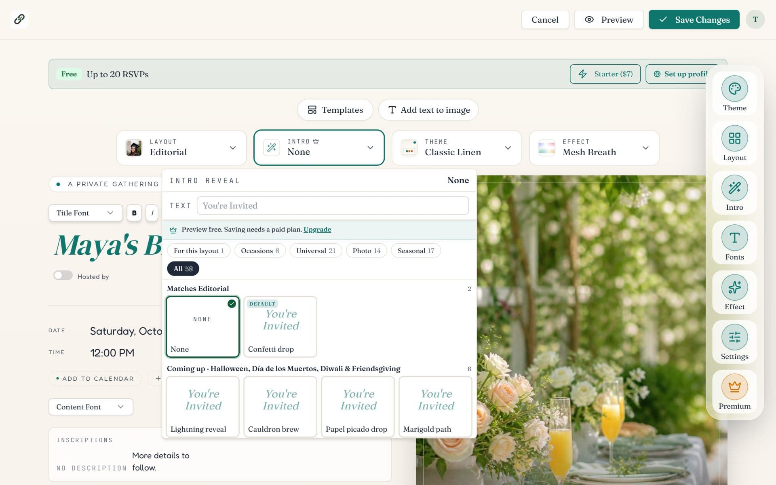Expand the Theme Classic Linen dropdown
Screen dimensions: 776x485
(x=457, y=148)
